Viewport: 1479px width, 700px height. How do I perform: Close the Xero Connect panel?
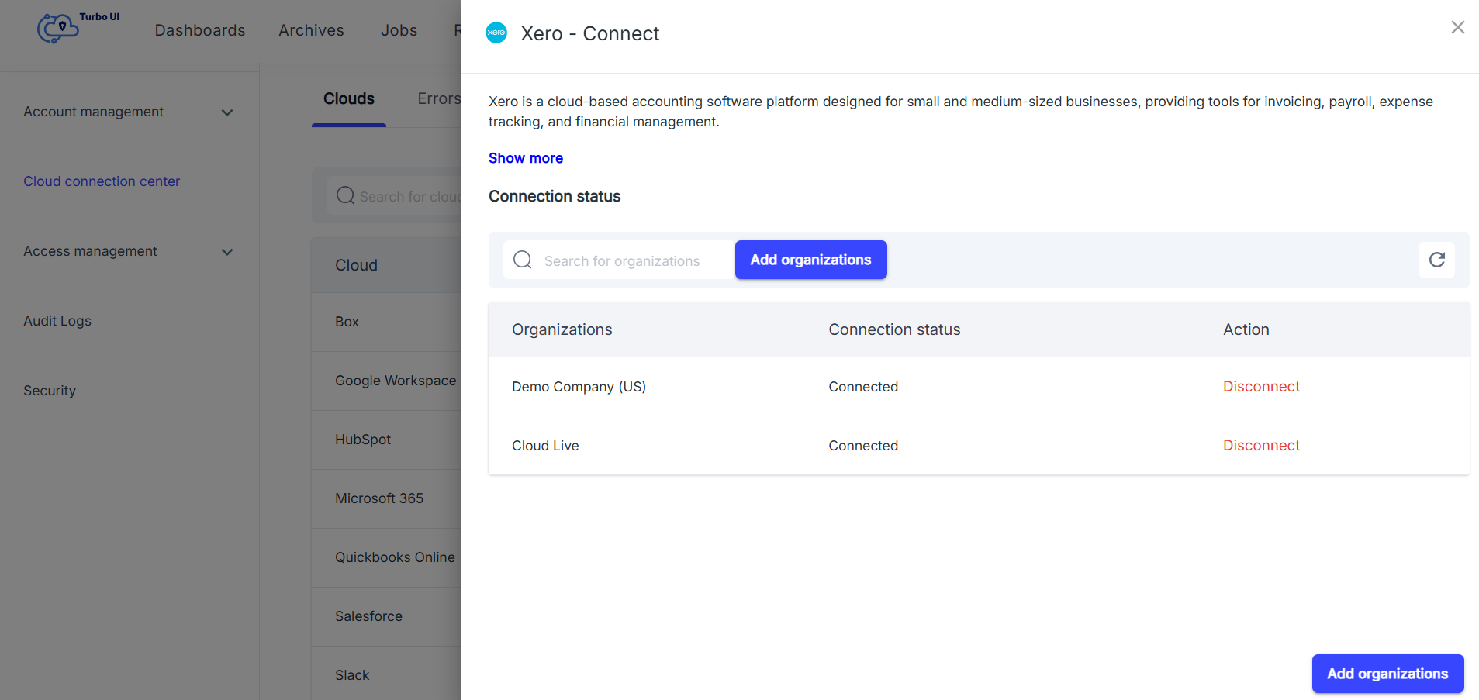(x=1458, y=27)
